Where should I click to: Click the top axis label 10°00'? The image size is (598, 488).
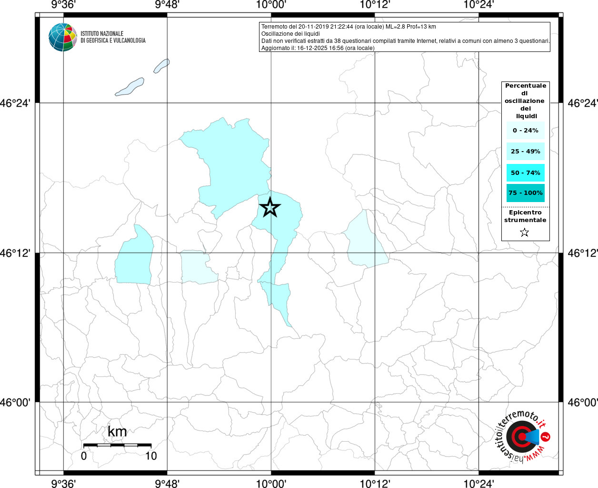(271, 5)
